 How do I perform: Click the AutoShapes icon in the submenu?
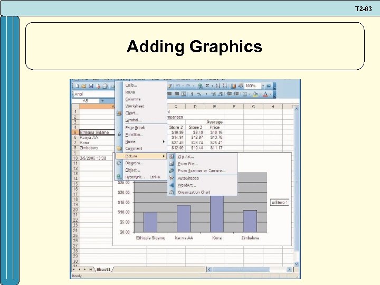pyautogui.click(x=172, y=178)
